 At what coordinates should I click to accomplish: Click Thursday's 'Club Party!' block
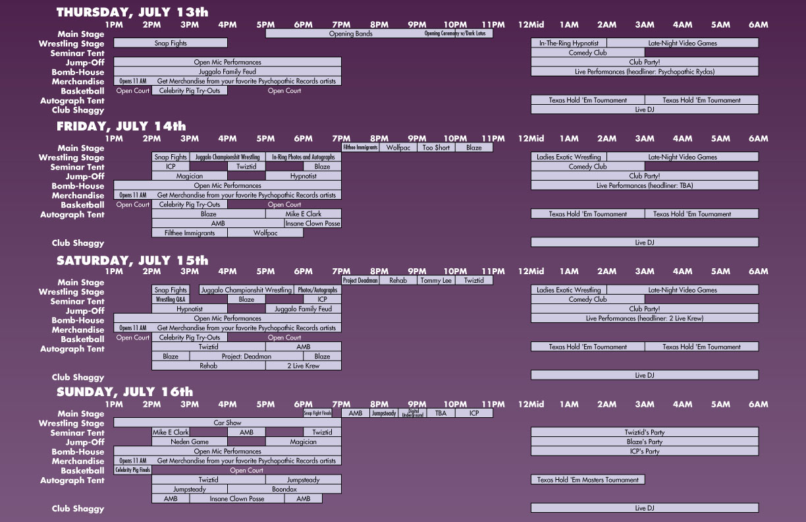645,62
